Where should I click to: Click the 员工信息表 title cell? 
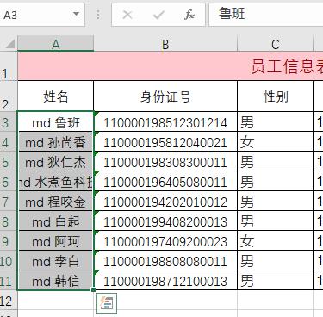pos(171,66)
